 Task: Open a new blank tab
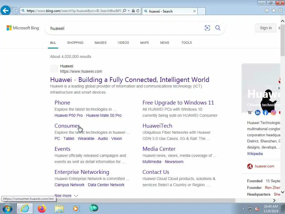point(202,11)
